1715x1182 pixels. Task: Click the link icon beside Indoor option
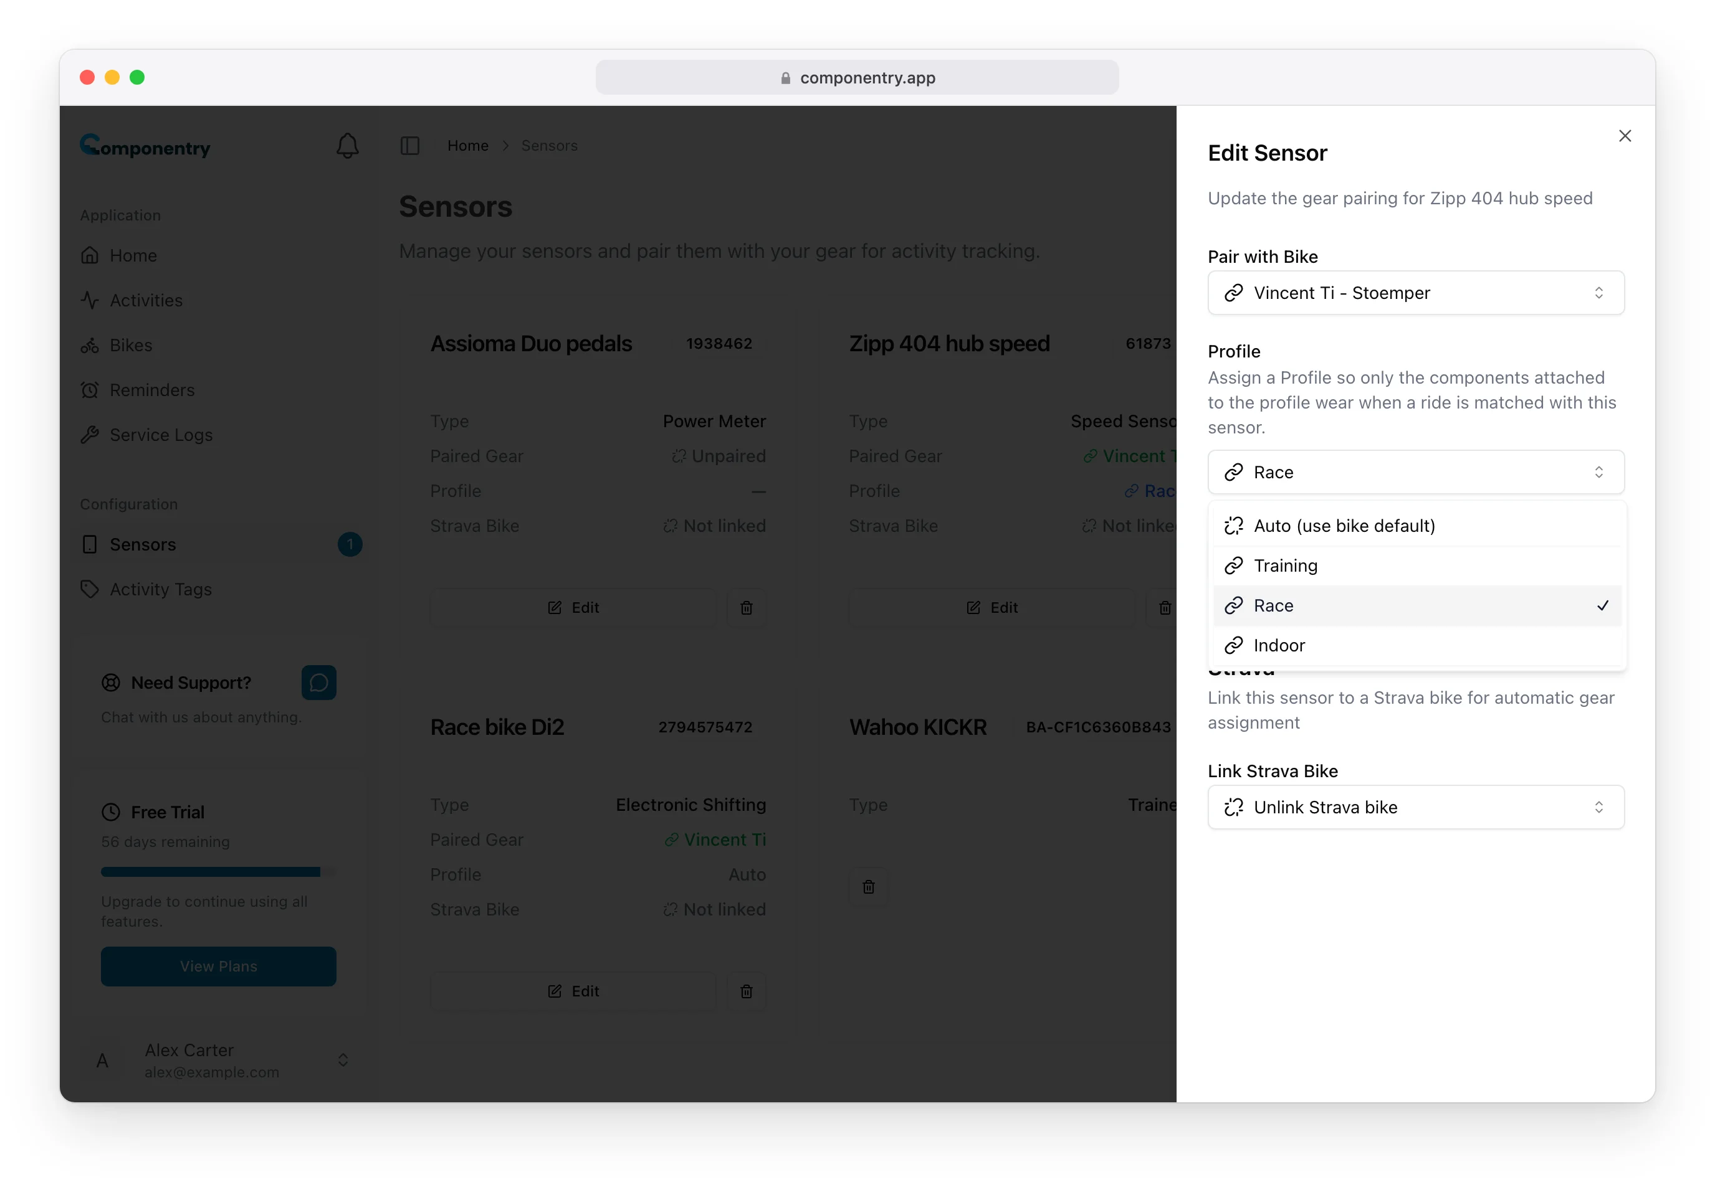point(1233,645)
